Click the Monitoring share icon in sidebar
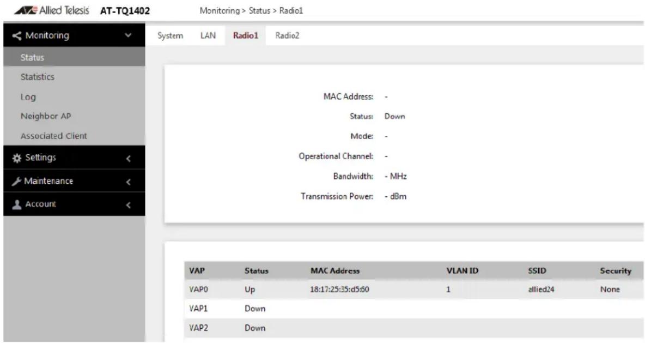 [16, 36]
